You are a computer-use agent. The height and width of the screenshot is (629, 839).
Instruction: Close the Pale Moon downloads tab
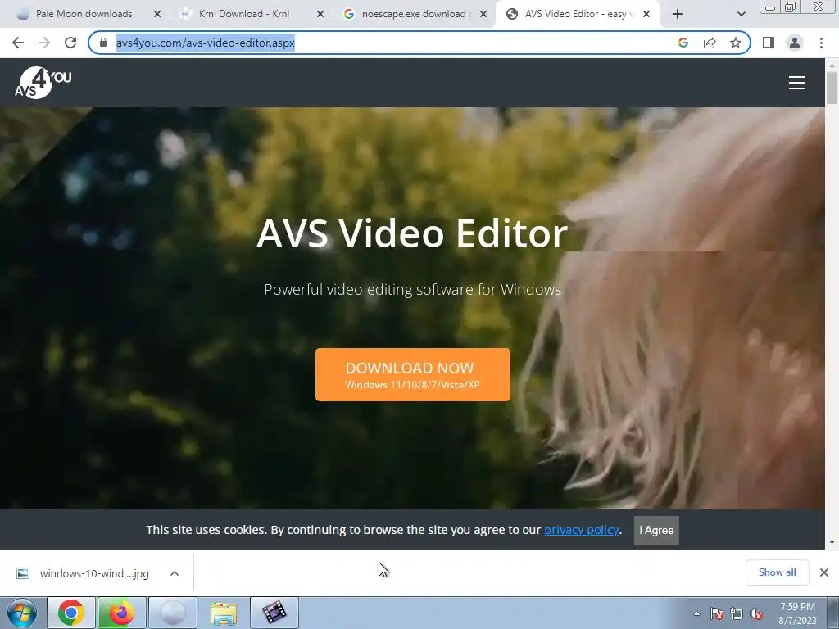[x=157, y=15]
